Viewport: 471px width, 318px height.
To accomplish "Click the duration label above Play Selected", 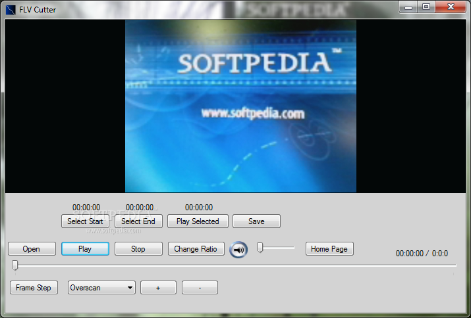I will pos(199,208).
